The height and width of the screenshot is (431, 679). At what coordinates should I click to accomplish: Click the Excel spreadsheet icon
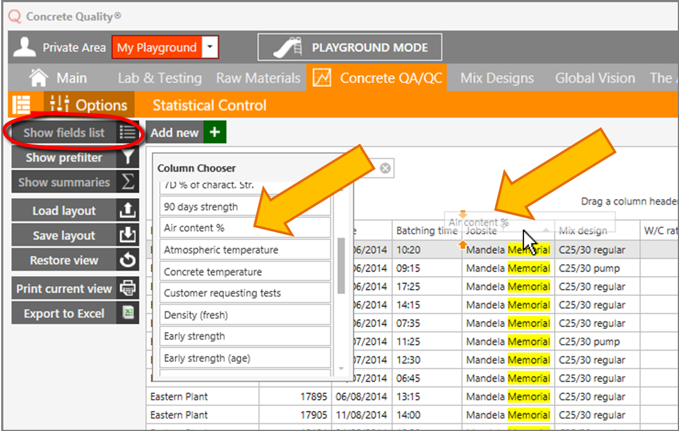pyautogui.click(x=127, y=313)
